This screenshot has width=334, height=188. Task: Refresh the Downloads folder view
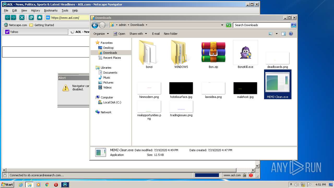click(x=229, y=25)
